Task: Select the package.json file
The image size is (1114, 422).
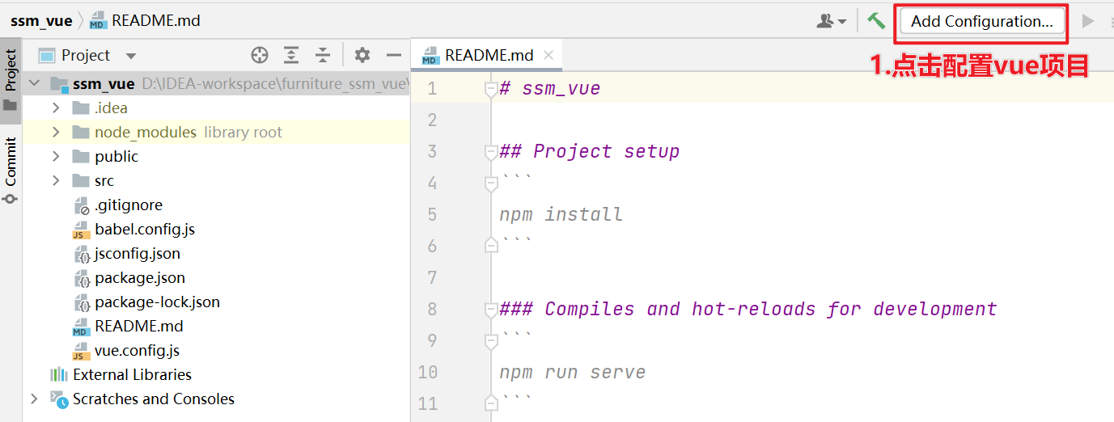Action: pyautogui.click(x=140, y=277)
